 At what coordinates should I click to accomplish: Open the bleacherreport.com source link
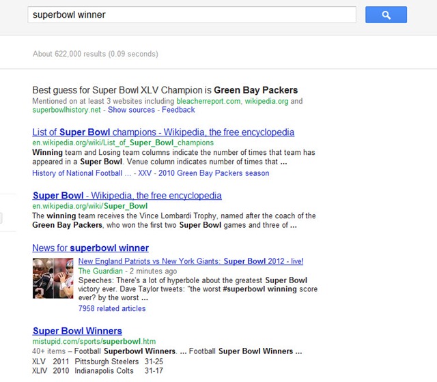203,101
